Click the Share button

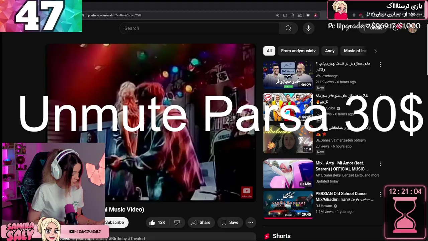pos(201,222)
